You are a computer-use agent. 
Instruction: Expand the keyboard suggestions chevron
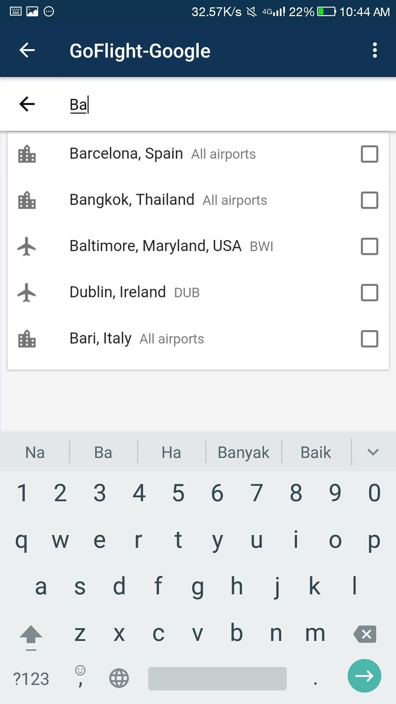[373, 452]
